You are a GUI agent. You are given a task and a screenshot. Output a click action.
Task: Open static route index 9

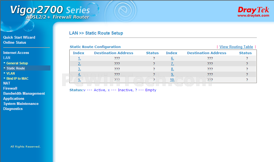(172, 75)
